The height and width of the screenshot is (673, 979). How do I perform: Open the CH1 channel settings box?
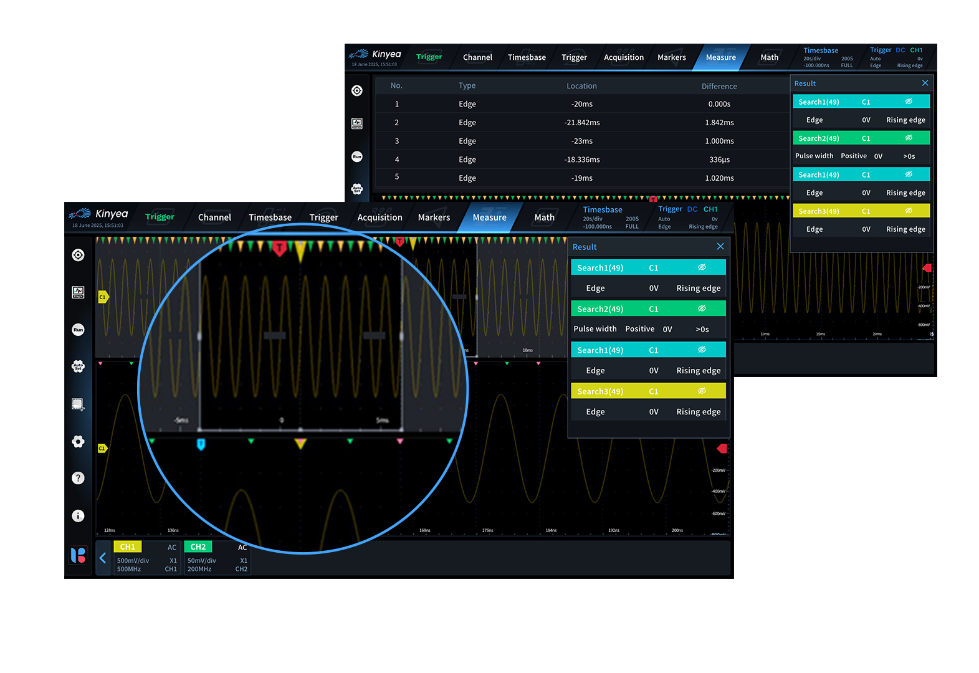click(x=147, y=558)
